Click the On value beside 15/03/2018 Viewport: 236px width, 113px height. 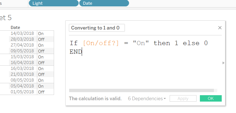[x=41, y=57]
